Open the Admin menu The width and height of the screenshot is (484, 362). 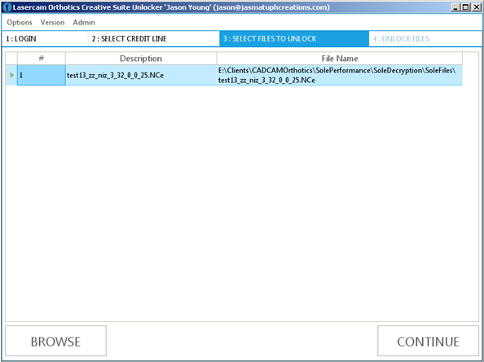click(x=84, y=23)
